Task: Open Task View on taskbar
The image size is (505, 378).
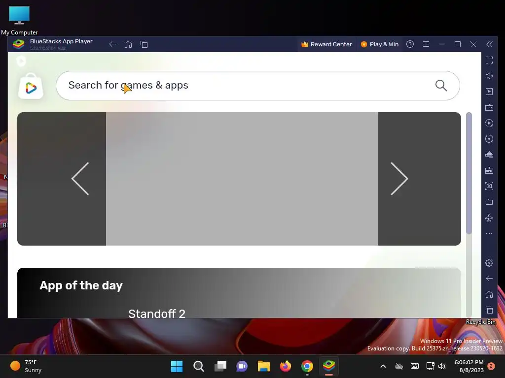Action: click(220, 366)
